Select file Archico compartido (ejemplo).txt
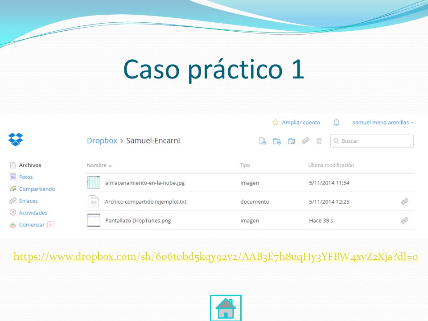The height and width of the screenshot is (321, 428). coord(145,202)
